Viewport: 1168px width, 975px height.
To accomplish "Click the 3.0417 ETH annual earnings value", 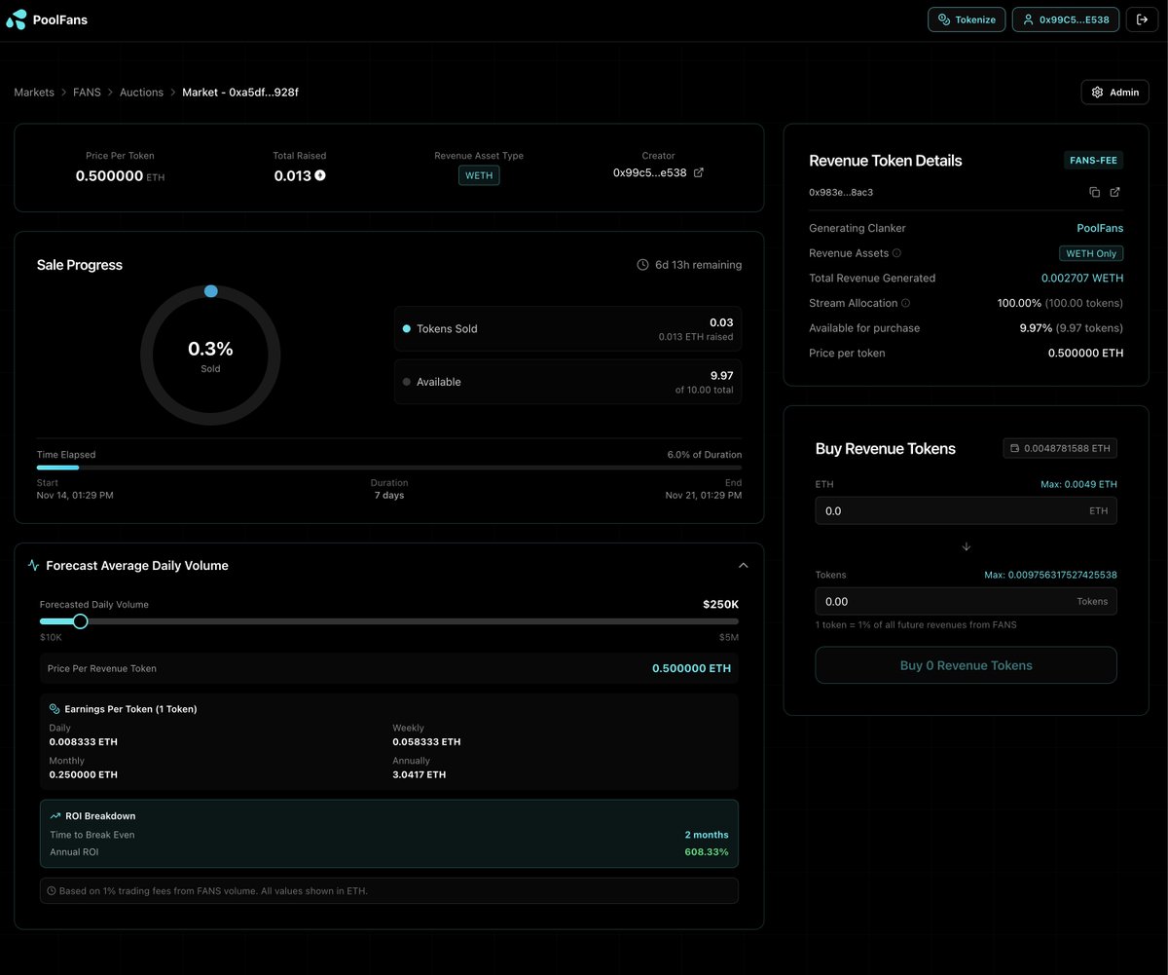I will [x=420, y=775].
